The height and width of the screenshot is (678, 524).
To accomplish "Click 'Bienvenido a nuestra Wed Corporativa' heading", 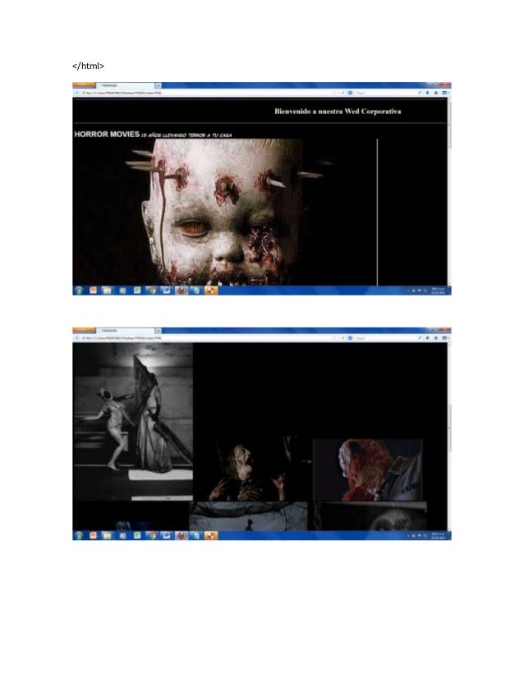I will pos(338,111).
